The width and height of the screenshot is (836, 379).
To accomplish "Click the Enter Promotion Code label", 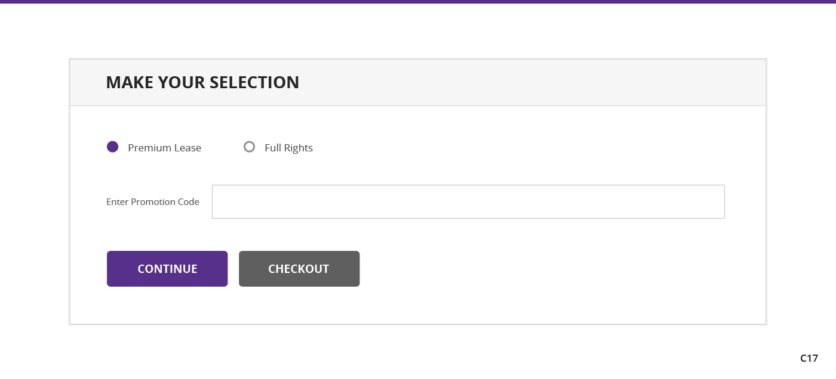I will tap(153, 201).
